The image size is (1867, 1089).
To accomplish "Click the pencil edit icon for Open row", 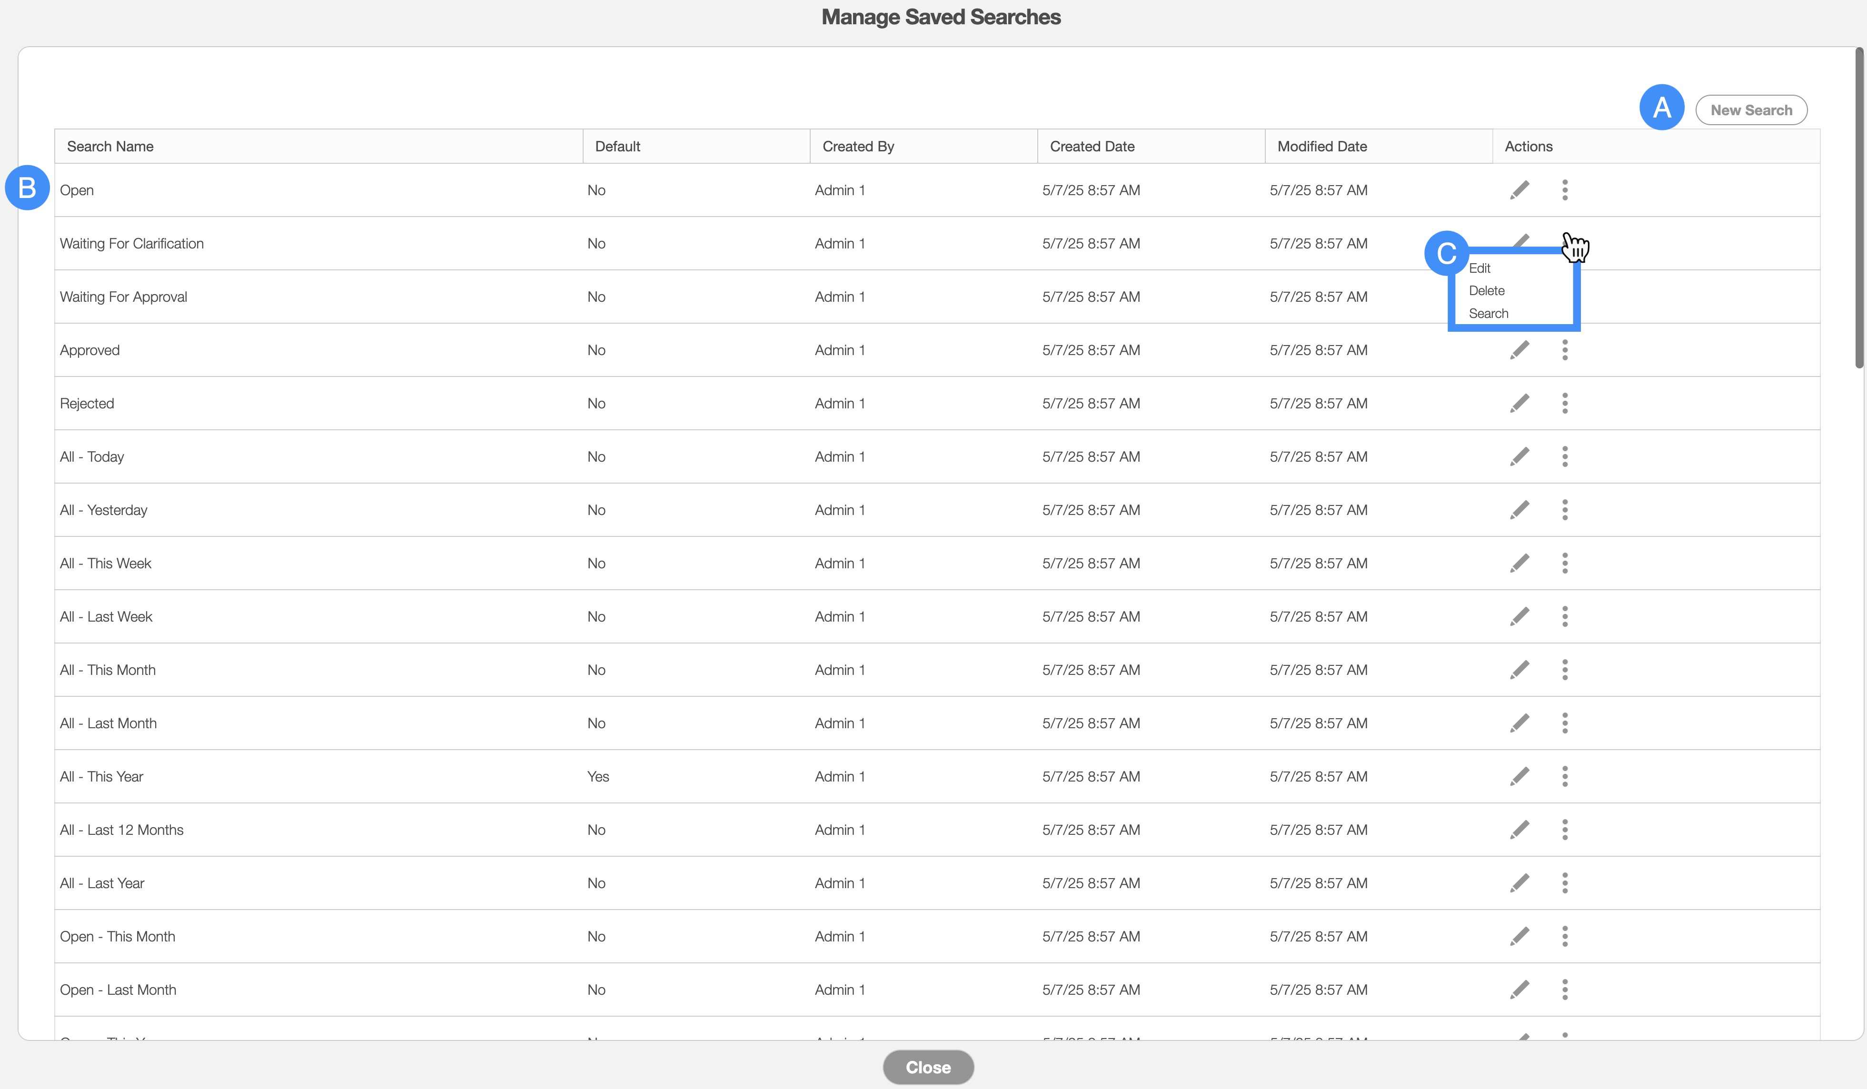I will pos(1519,190).
